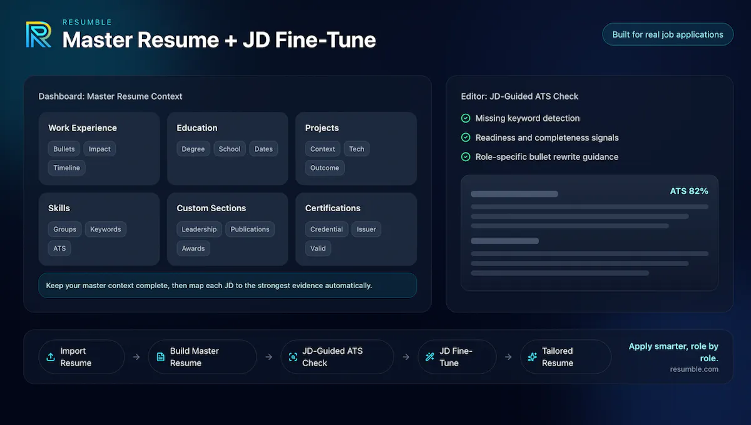
Task: Choose the Dates chip in Education
Action: pos(263,149)
